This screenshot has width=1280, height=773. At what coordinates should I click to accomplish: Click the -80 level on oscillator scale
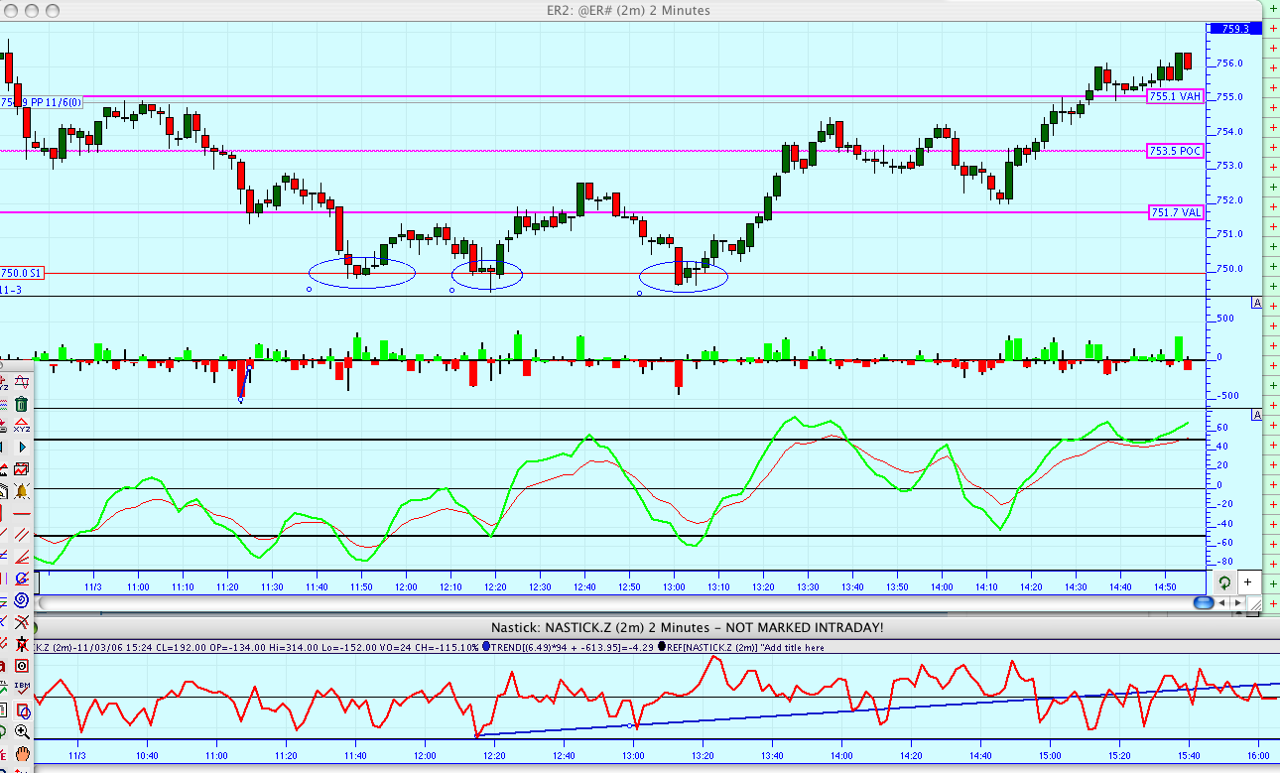(x=1222, y=562)
